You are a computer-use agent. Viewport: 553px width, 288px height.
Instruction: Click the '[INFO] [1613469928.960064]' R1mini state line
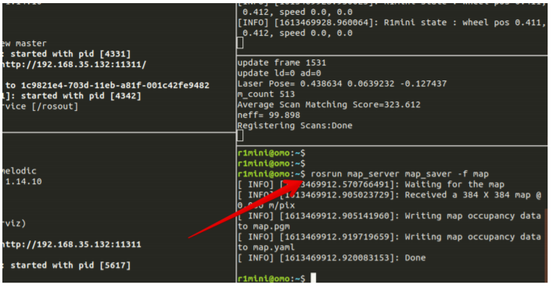(x=391, y=23)
